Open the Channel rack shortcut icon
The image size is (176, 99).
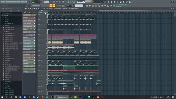[x=93, y=5]
